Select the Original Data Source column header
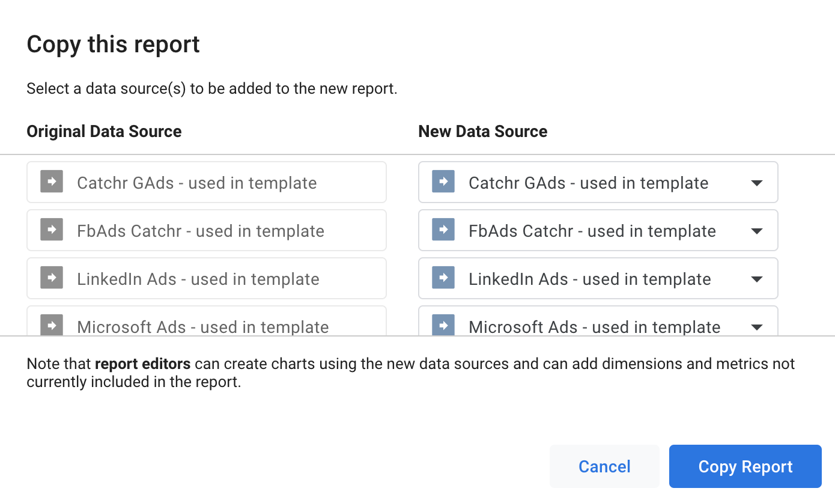Screen dimensions: 835x500 tap(103, 131)
